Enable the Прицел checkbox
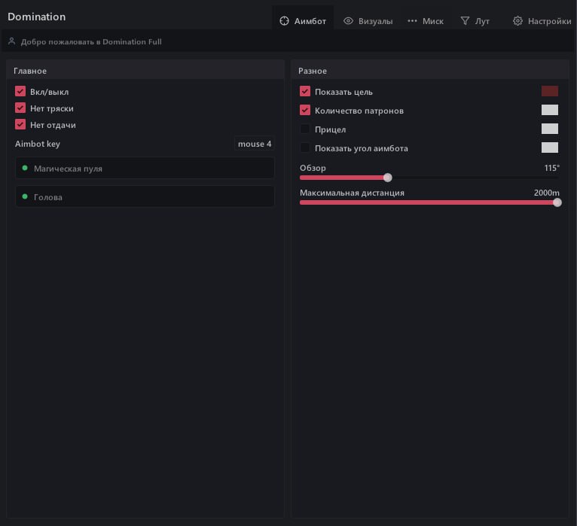Screen dimensions: 577x526 tap(305, 129)
